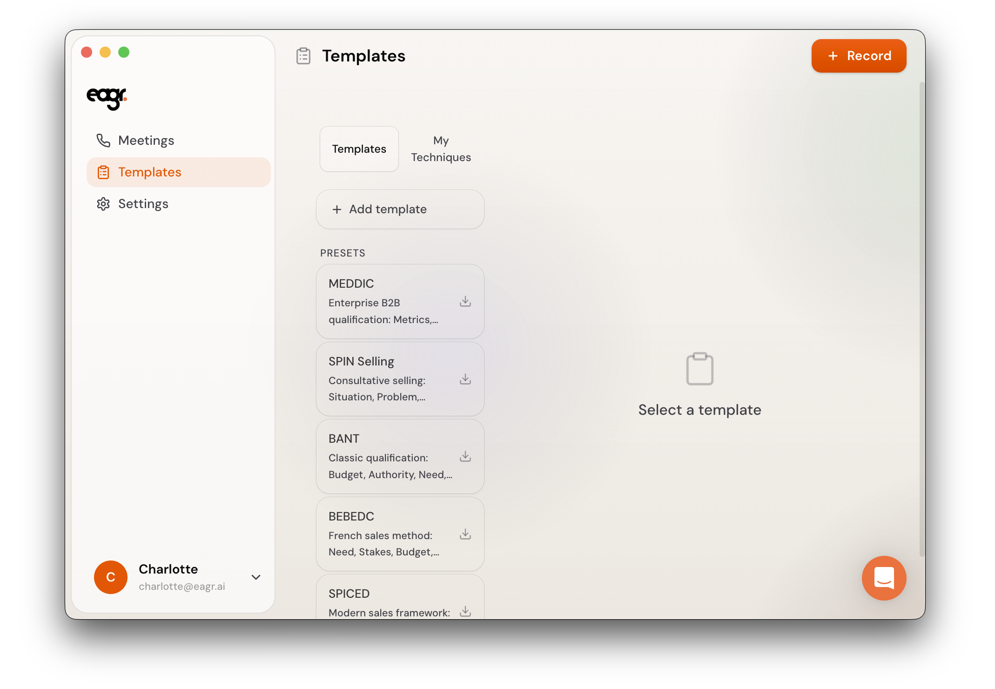The image size is (995, 689).
Task: Download the BEBEDC preset template
Action: point(465,534)
